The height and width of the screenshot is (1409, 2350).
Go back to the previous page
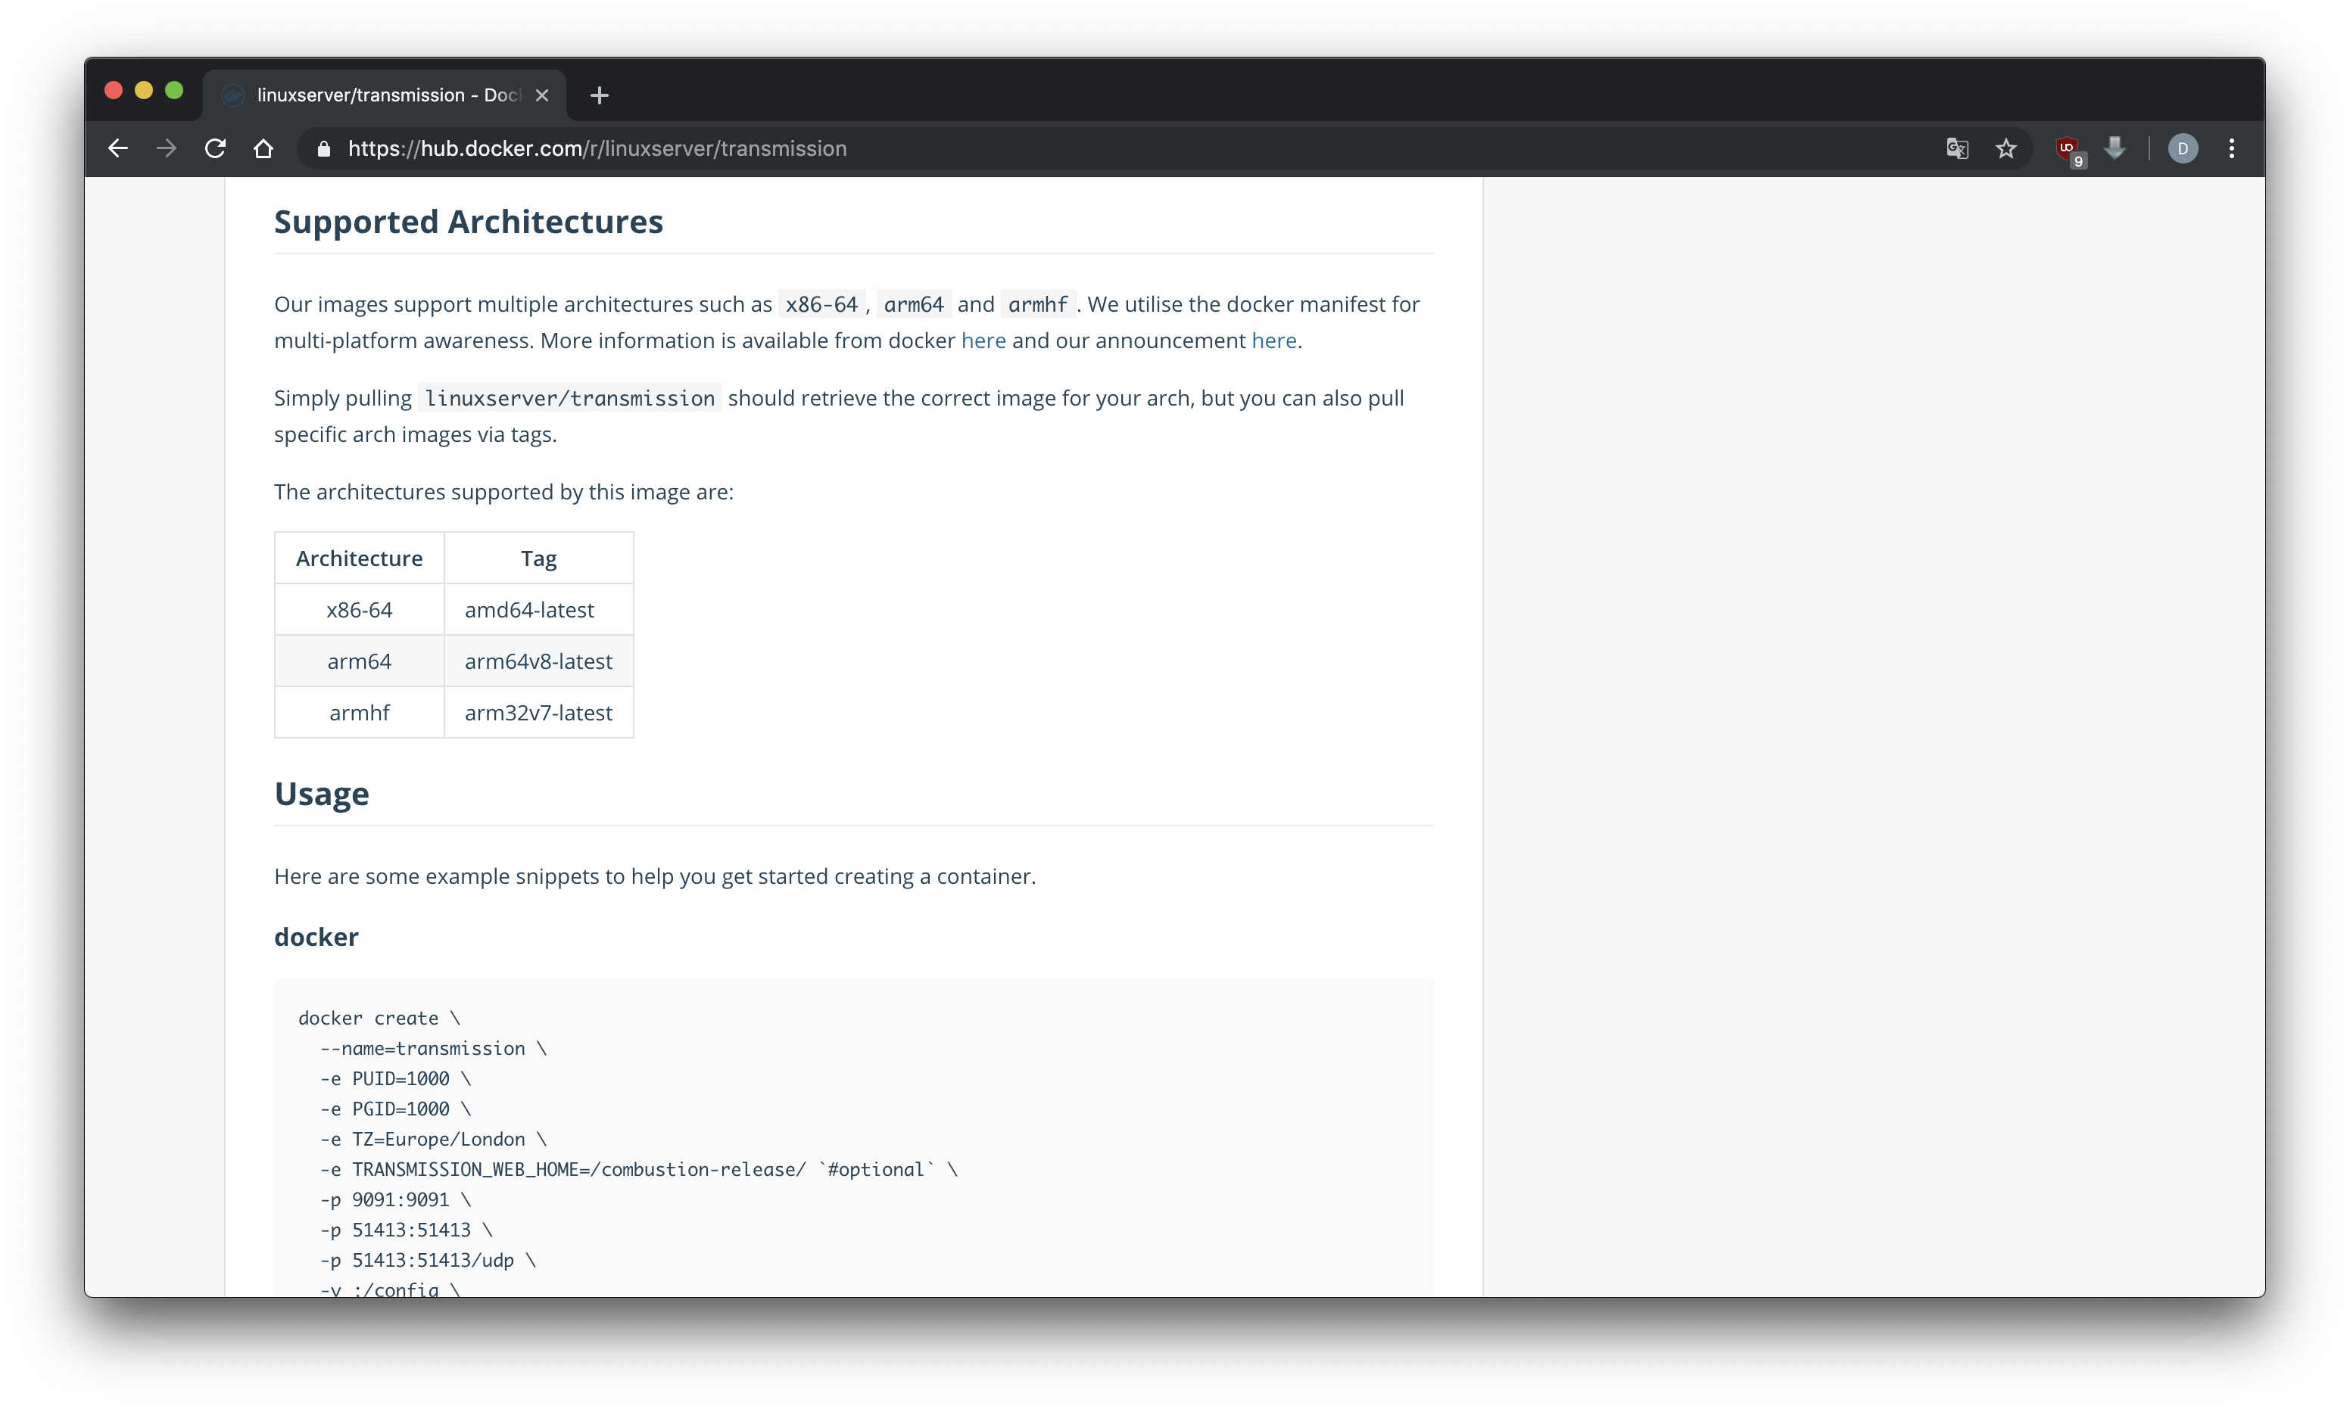coord(118,148)
